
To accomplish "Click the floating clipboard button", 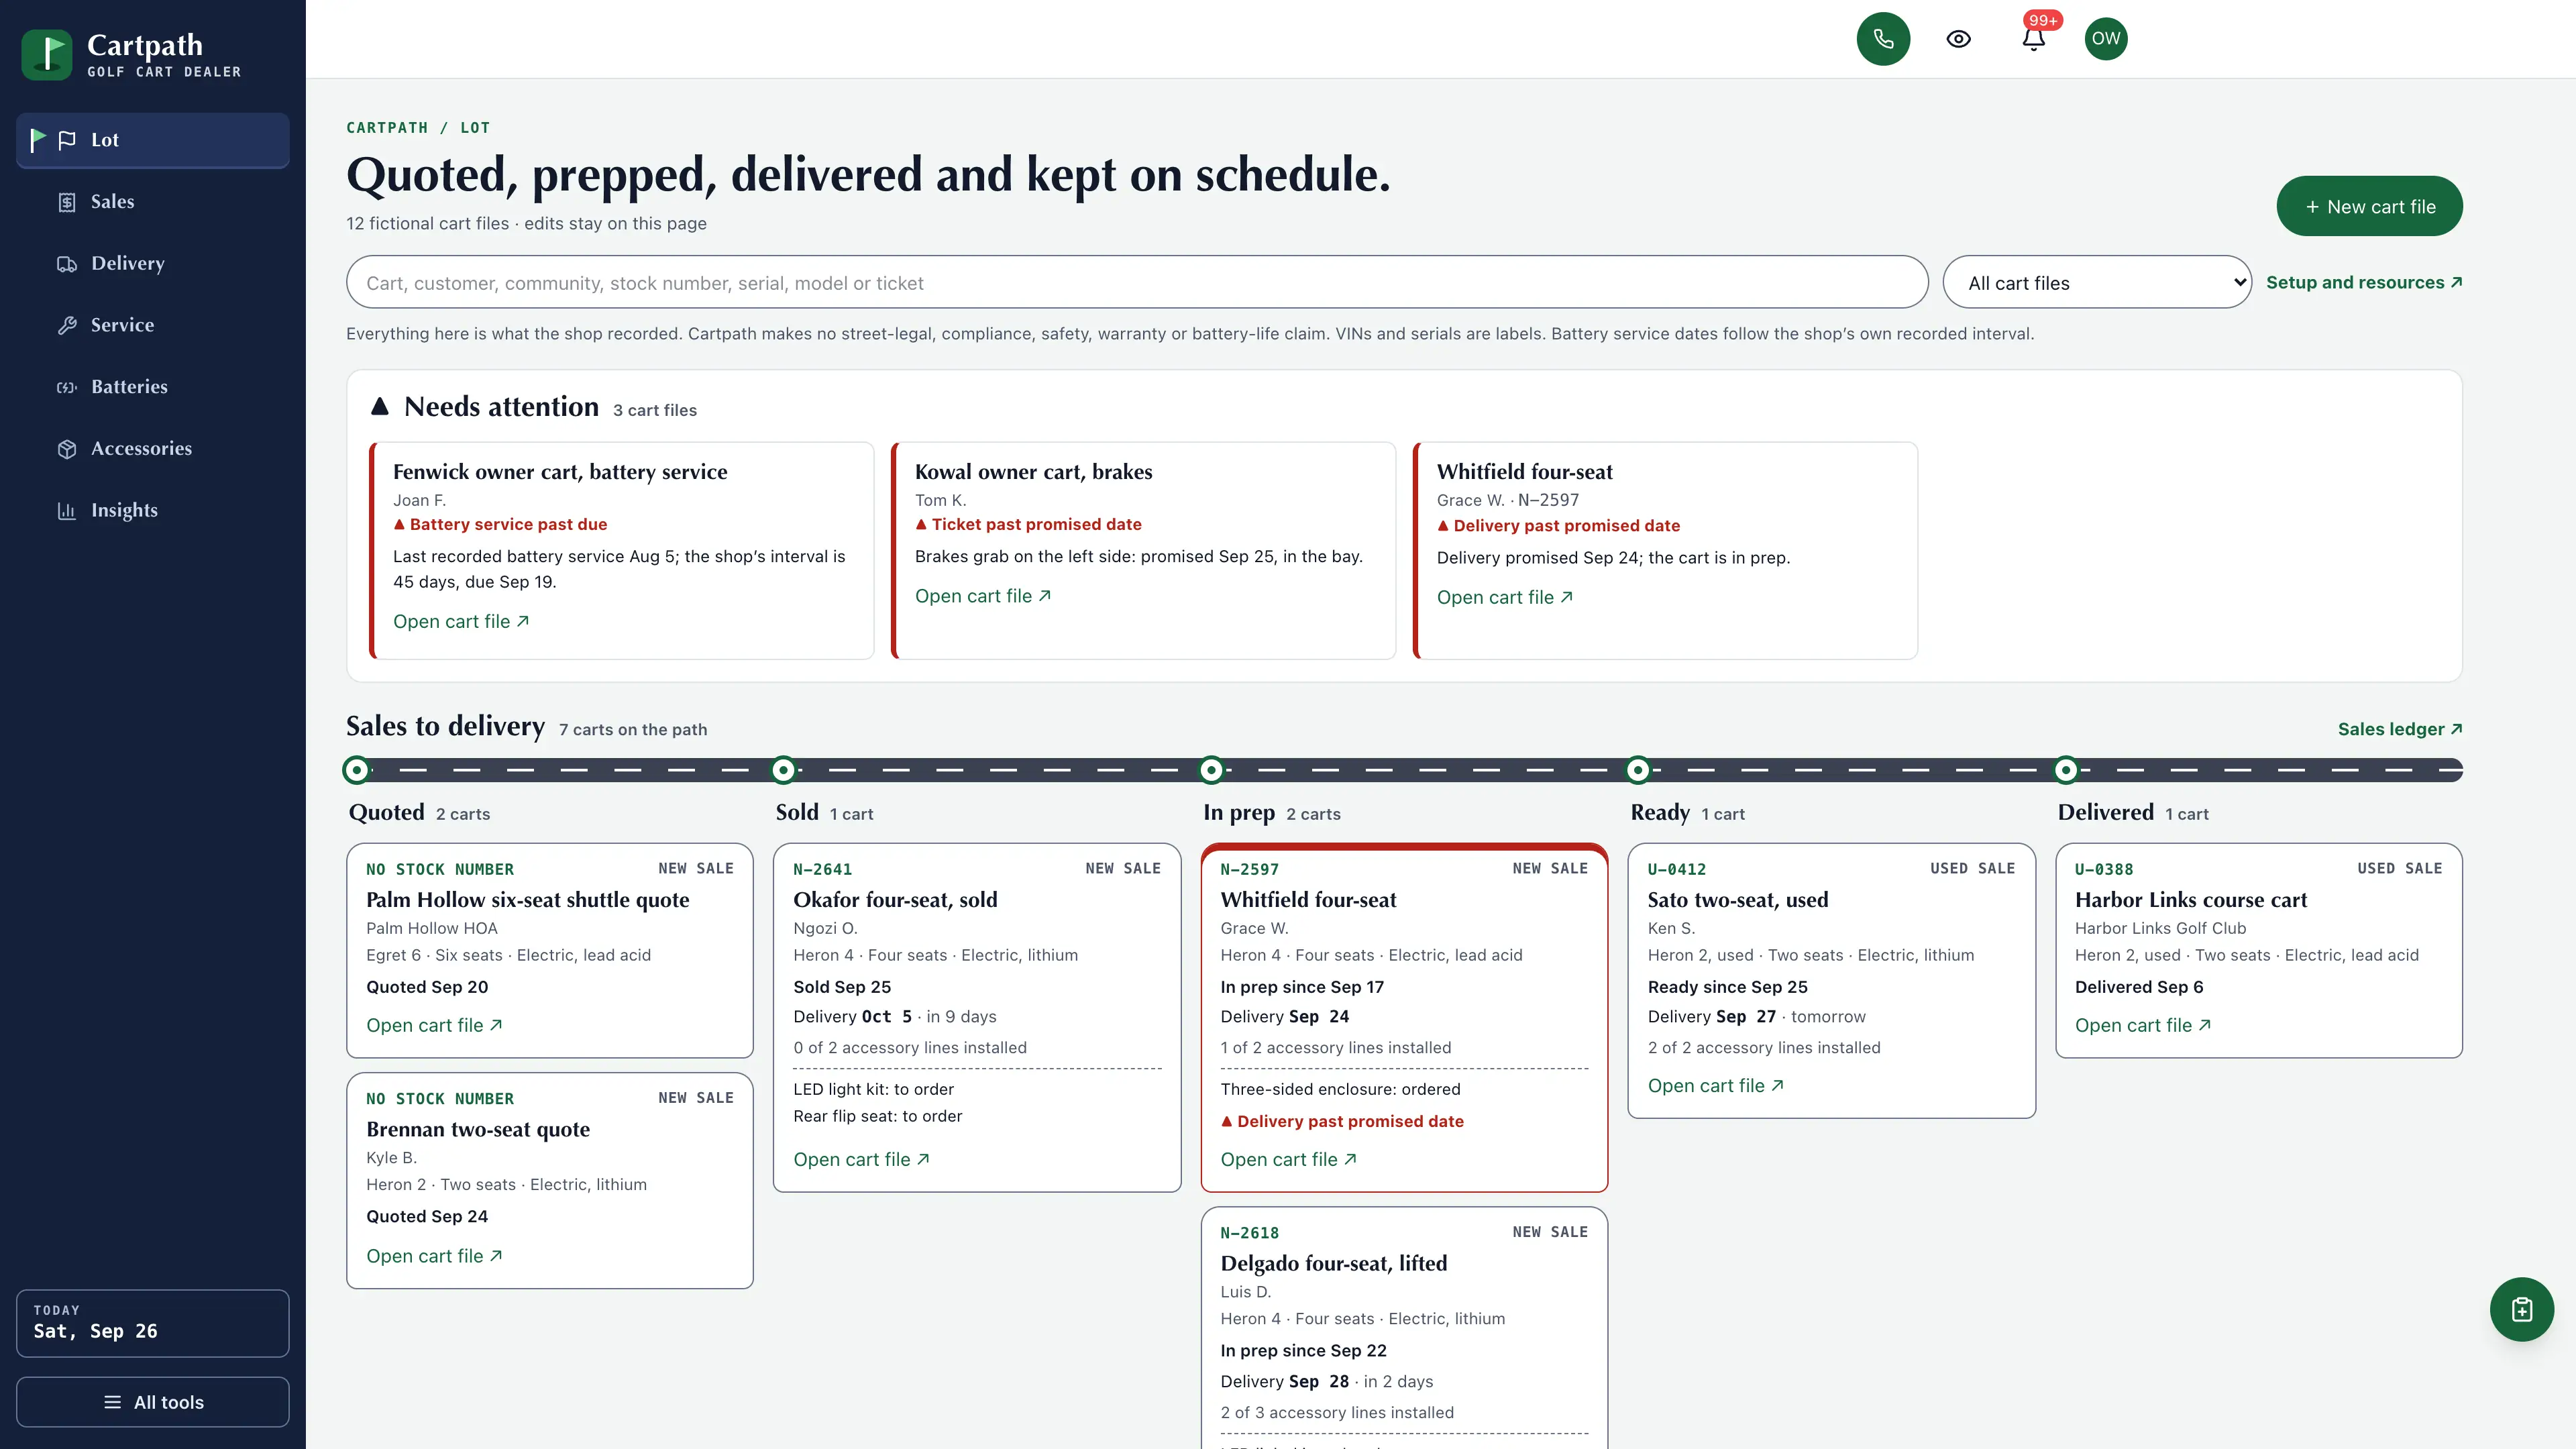I will 2521,1309.
